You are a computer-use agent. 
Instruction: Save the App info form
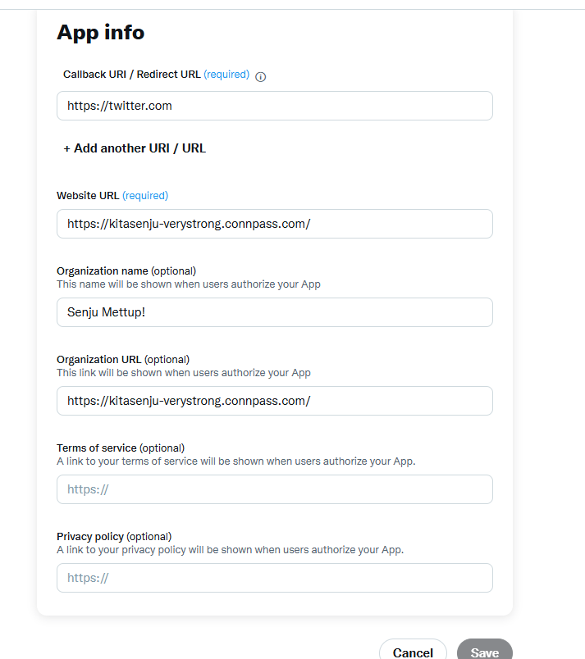484,652
